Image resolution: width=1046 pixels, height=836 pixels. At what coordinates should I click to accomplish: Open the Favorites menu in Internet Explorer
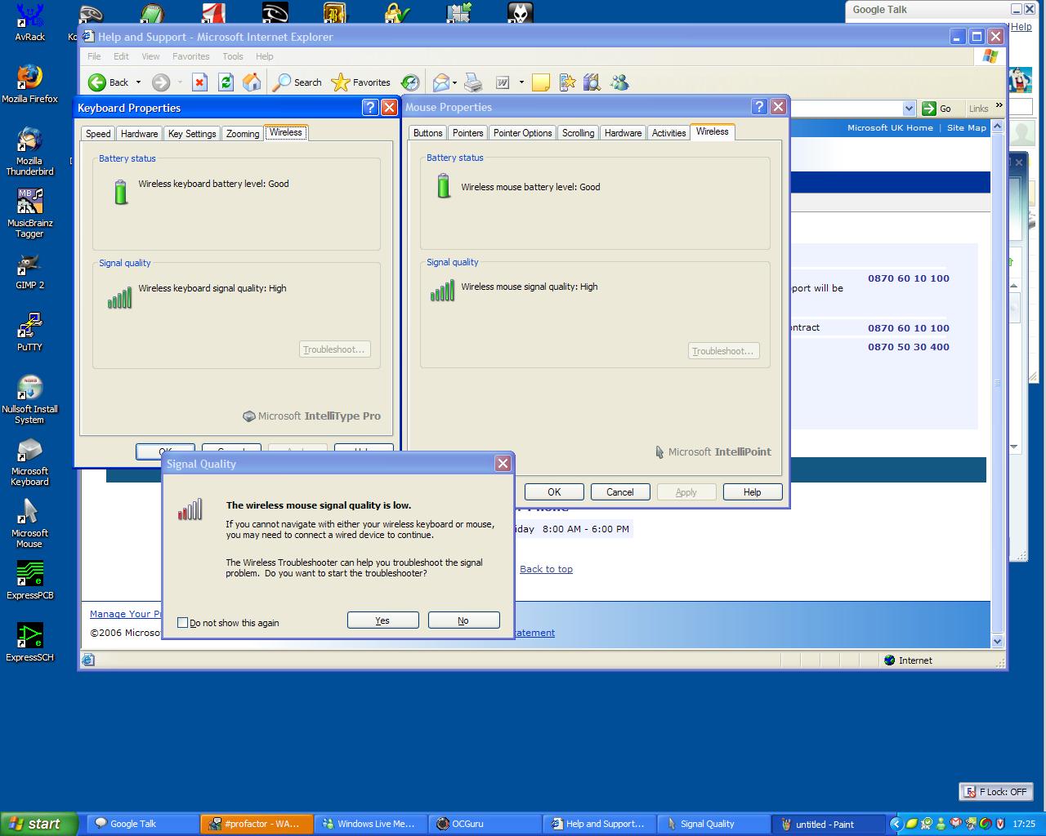[190, 56]
